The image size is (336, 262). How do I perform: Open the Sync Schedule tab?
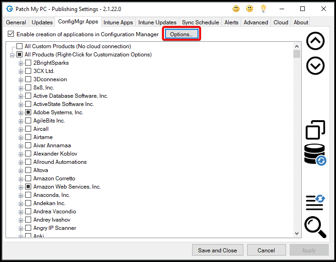click(200, 22)
